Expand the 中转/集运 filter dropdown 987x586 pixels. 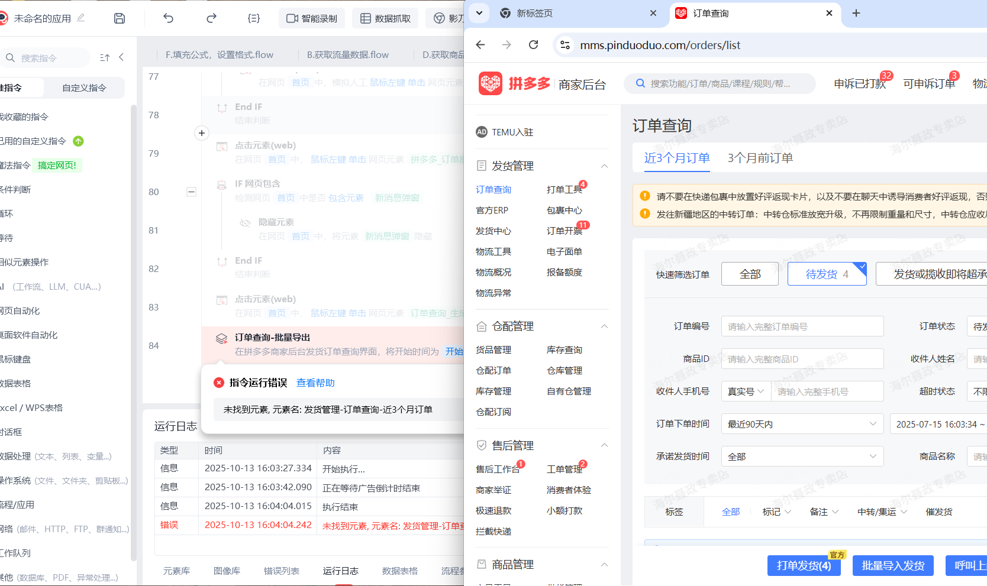click(882, 511)
